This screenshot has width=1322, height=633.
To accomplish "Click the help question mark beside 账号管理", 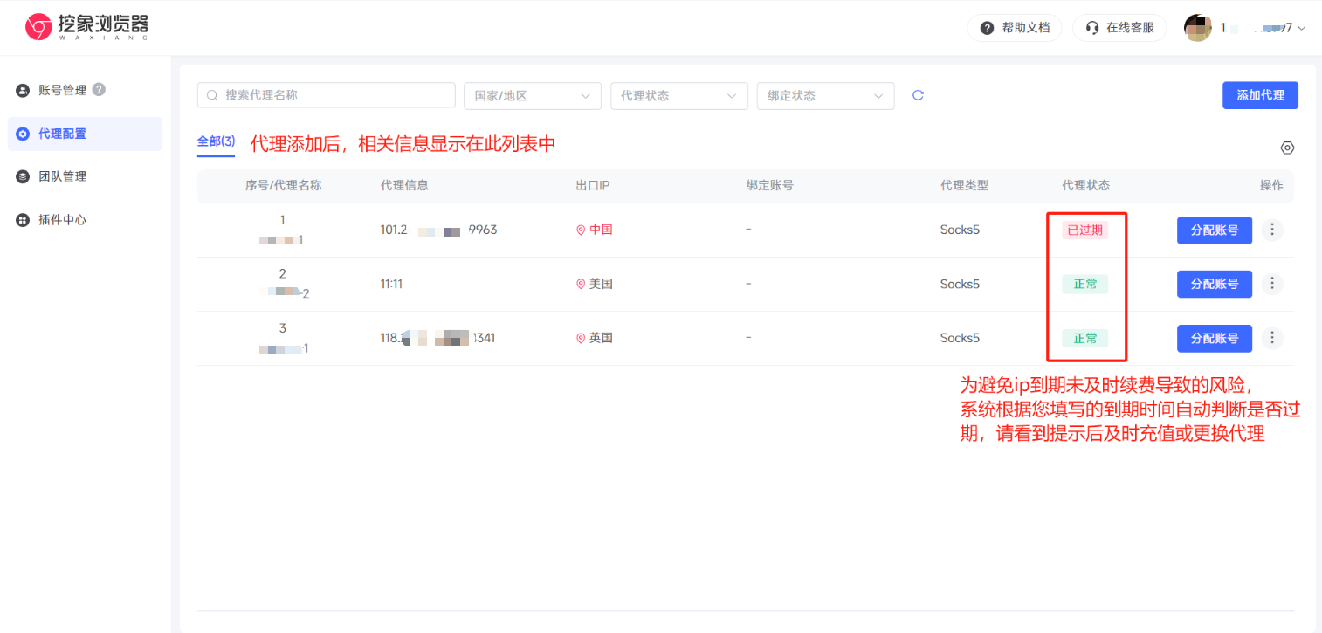I will [x=99, y=89].
